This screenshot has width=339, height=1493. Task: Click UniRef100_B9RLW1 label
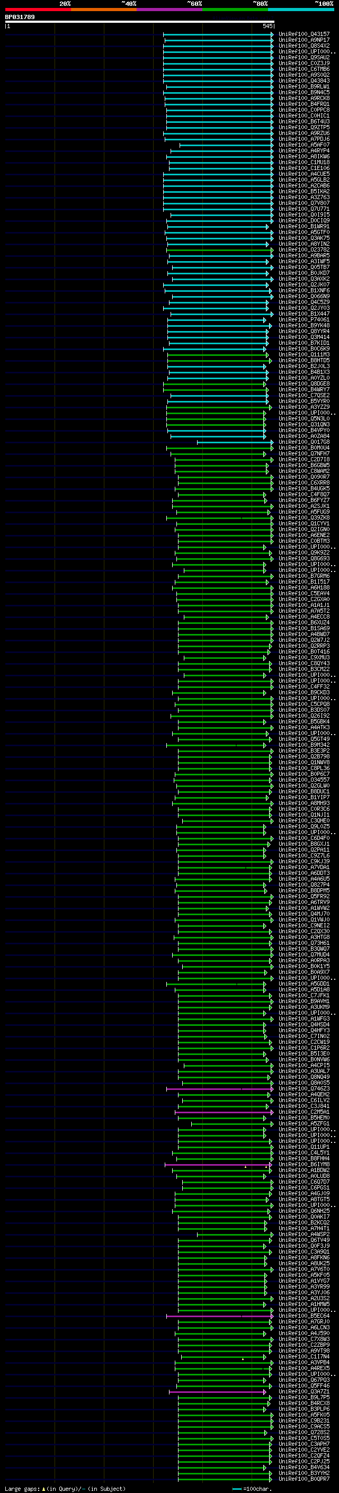point(304,86)
